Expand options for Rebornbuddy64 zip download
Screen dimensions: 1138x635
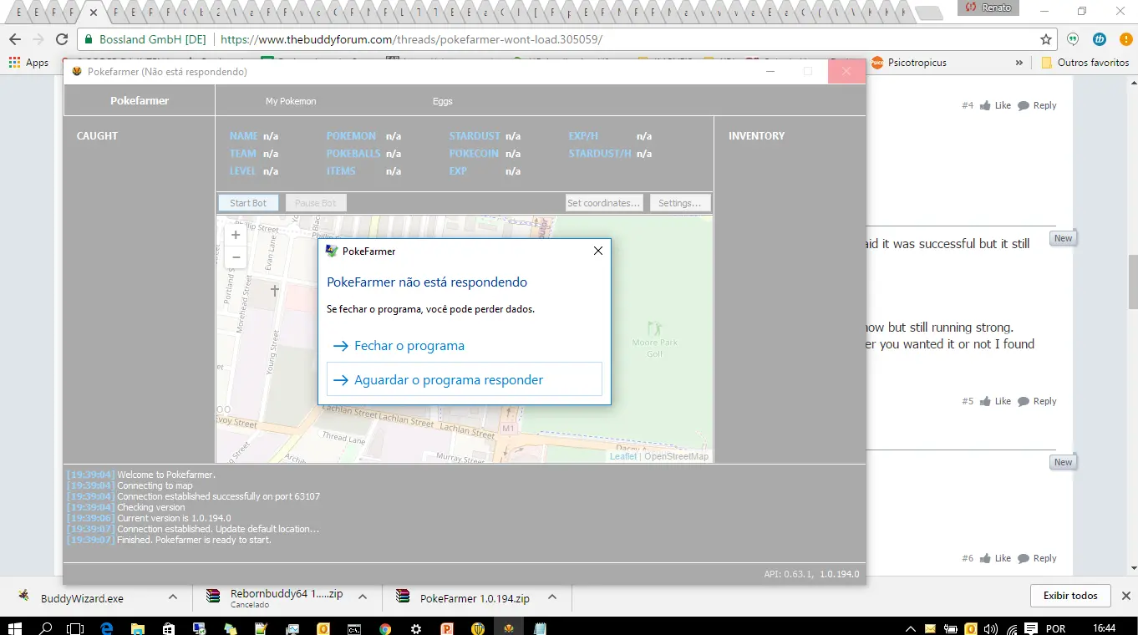coord(363,597)
